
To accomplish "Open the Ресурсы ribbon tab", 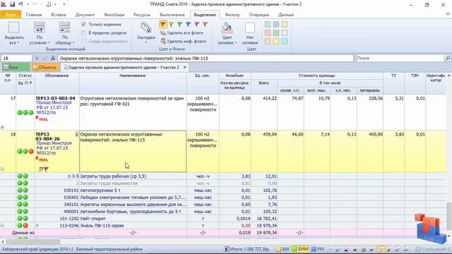I will [142, 14].
